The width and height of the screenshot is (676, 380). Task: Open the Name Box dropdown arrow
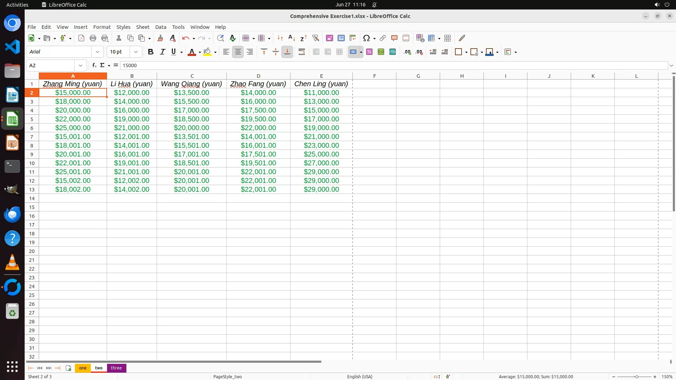[81, 65]
